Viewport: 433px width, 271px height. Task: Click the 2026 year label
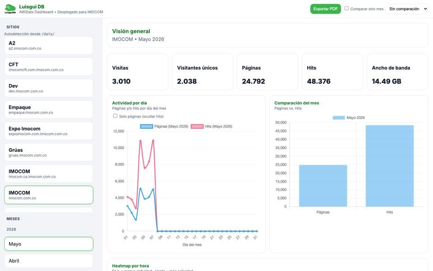coord(11,229)
